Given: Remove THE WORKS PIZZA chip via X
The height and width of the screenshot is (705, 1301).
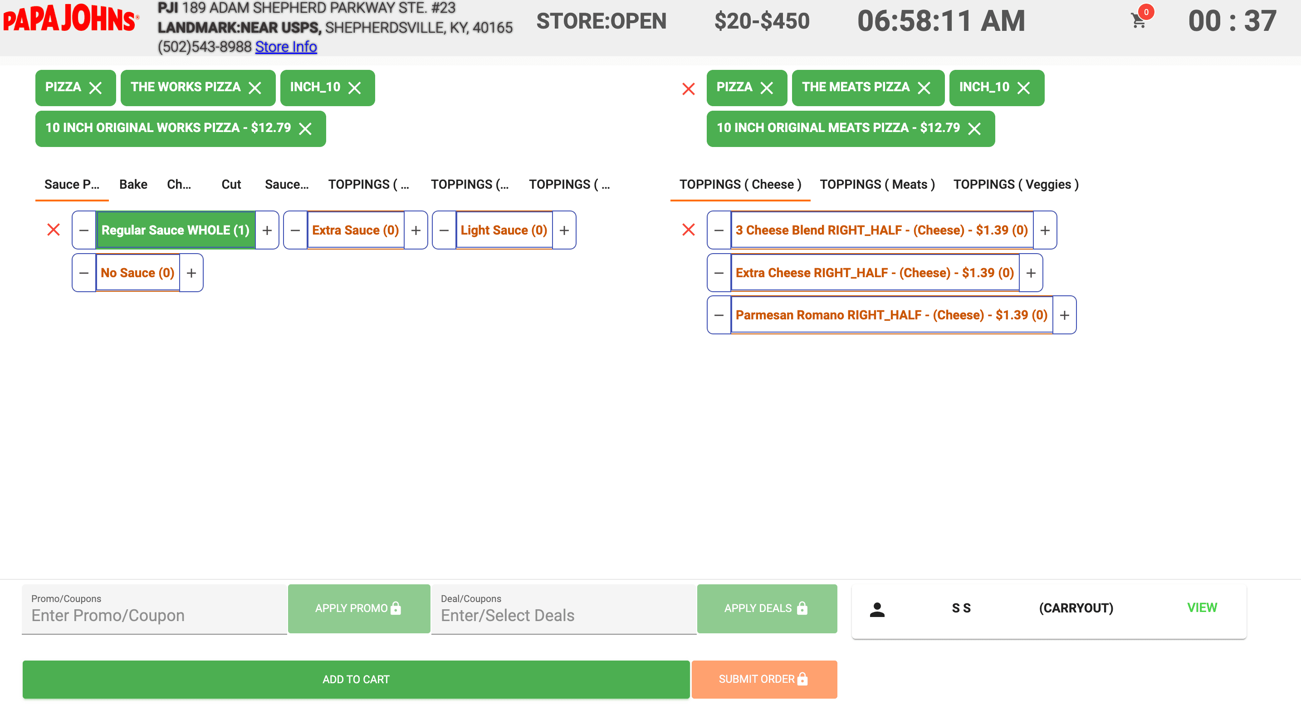Looking at the screenshot, I should [255, 88].
